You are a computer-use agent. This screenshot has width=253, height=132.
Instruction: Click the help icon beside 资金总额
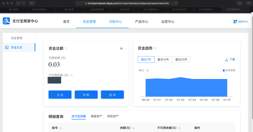[66, 49]
